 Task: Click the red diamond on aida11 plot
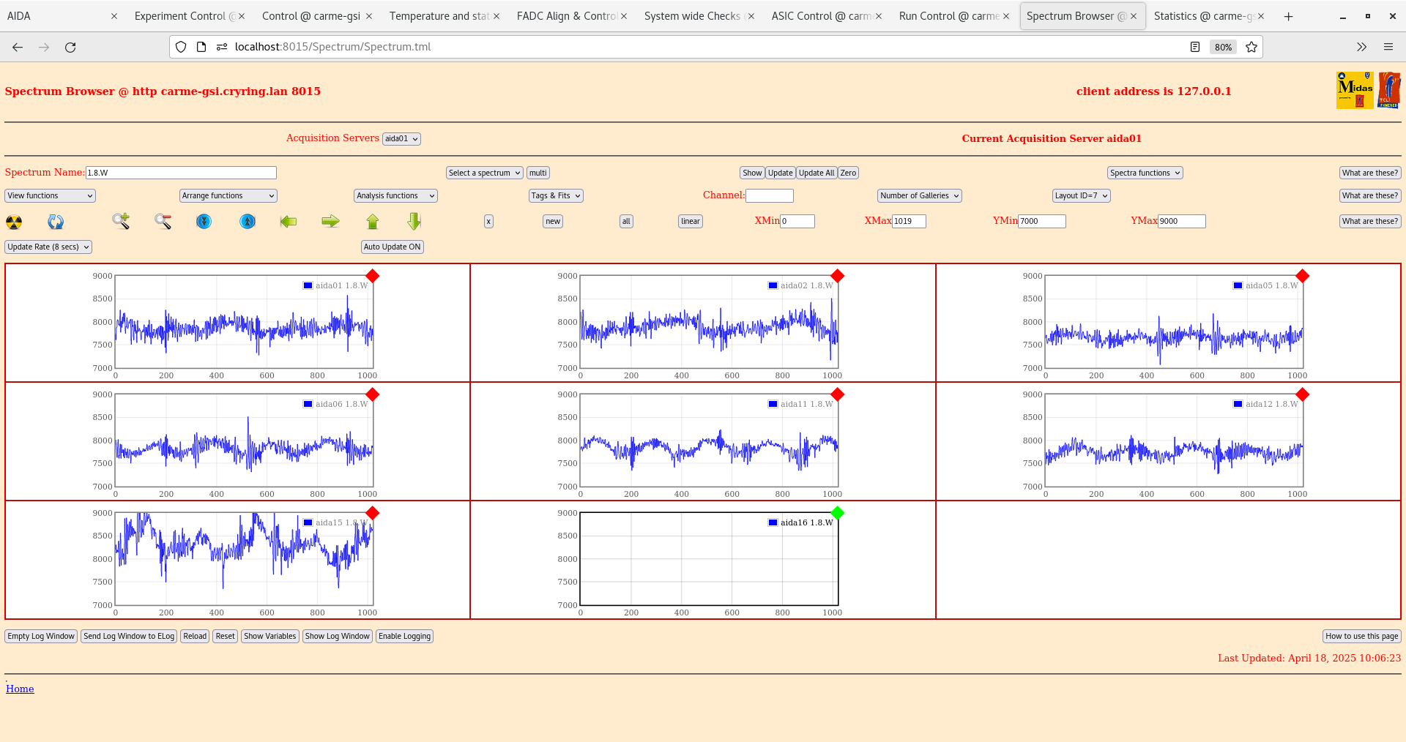pos(838,394)
